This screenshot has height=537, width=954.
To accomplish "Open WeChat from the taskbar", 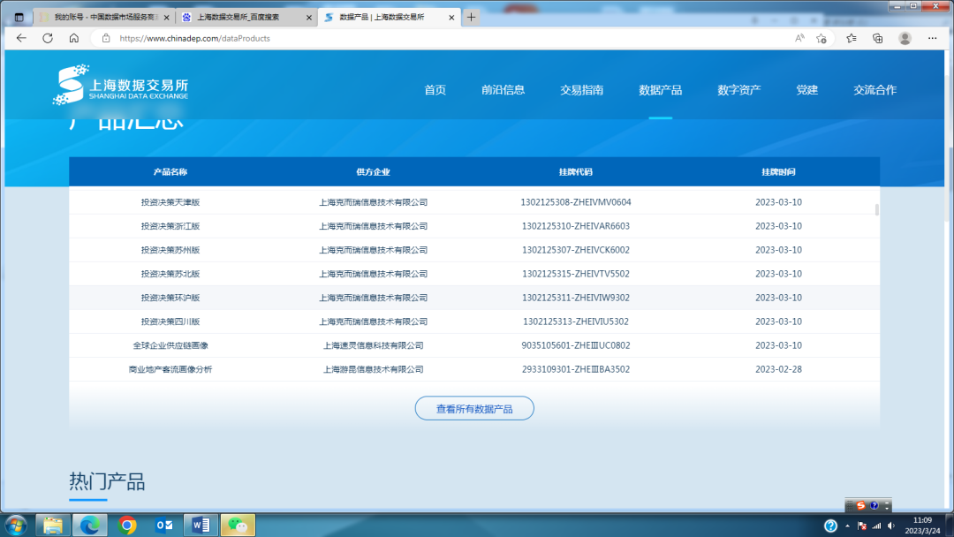I will tap(238, 525).
